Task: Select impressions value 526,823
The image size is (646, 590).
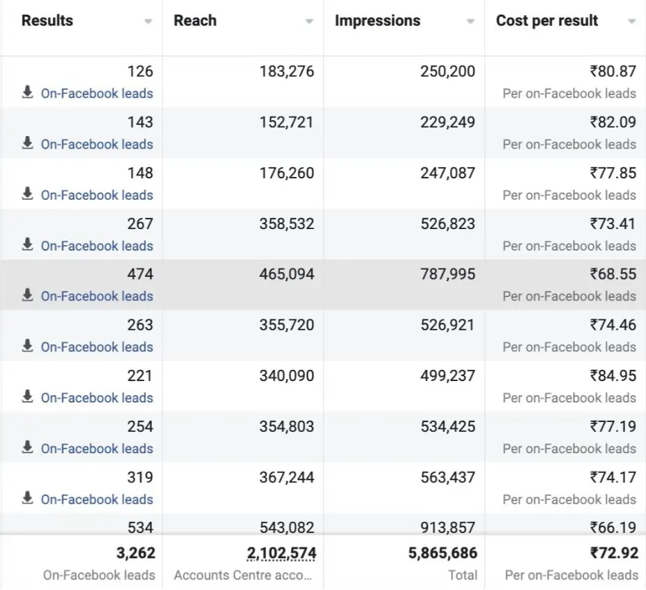Action: (x=448, y=224)
